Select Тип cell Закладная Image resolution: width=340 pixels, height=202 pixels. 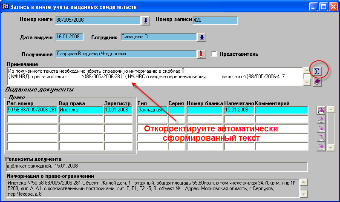pyautogui.click(x=153, y=110)
